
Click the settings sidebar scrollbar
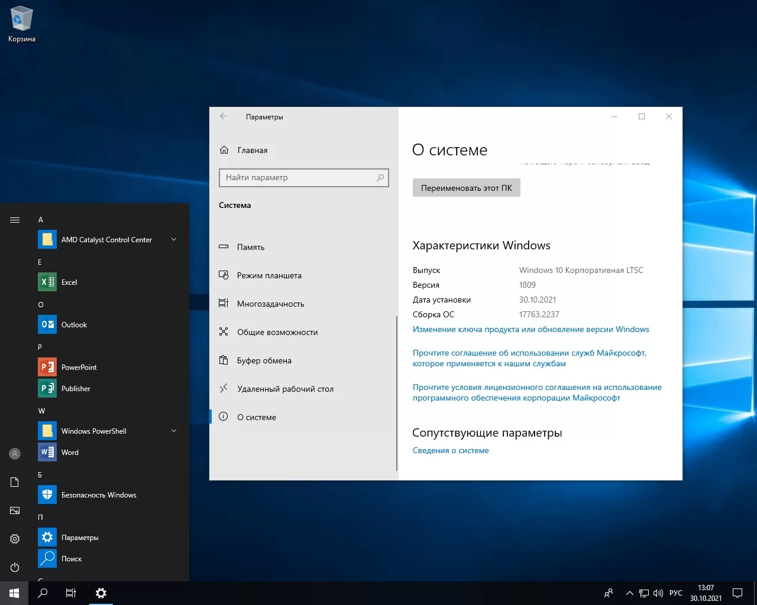tap(397, 393)
